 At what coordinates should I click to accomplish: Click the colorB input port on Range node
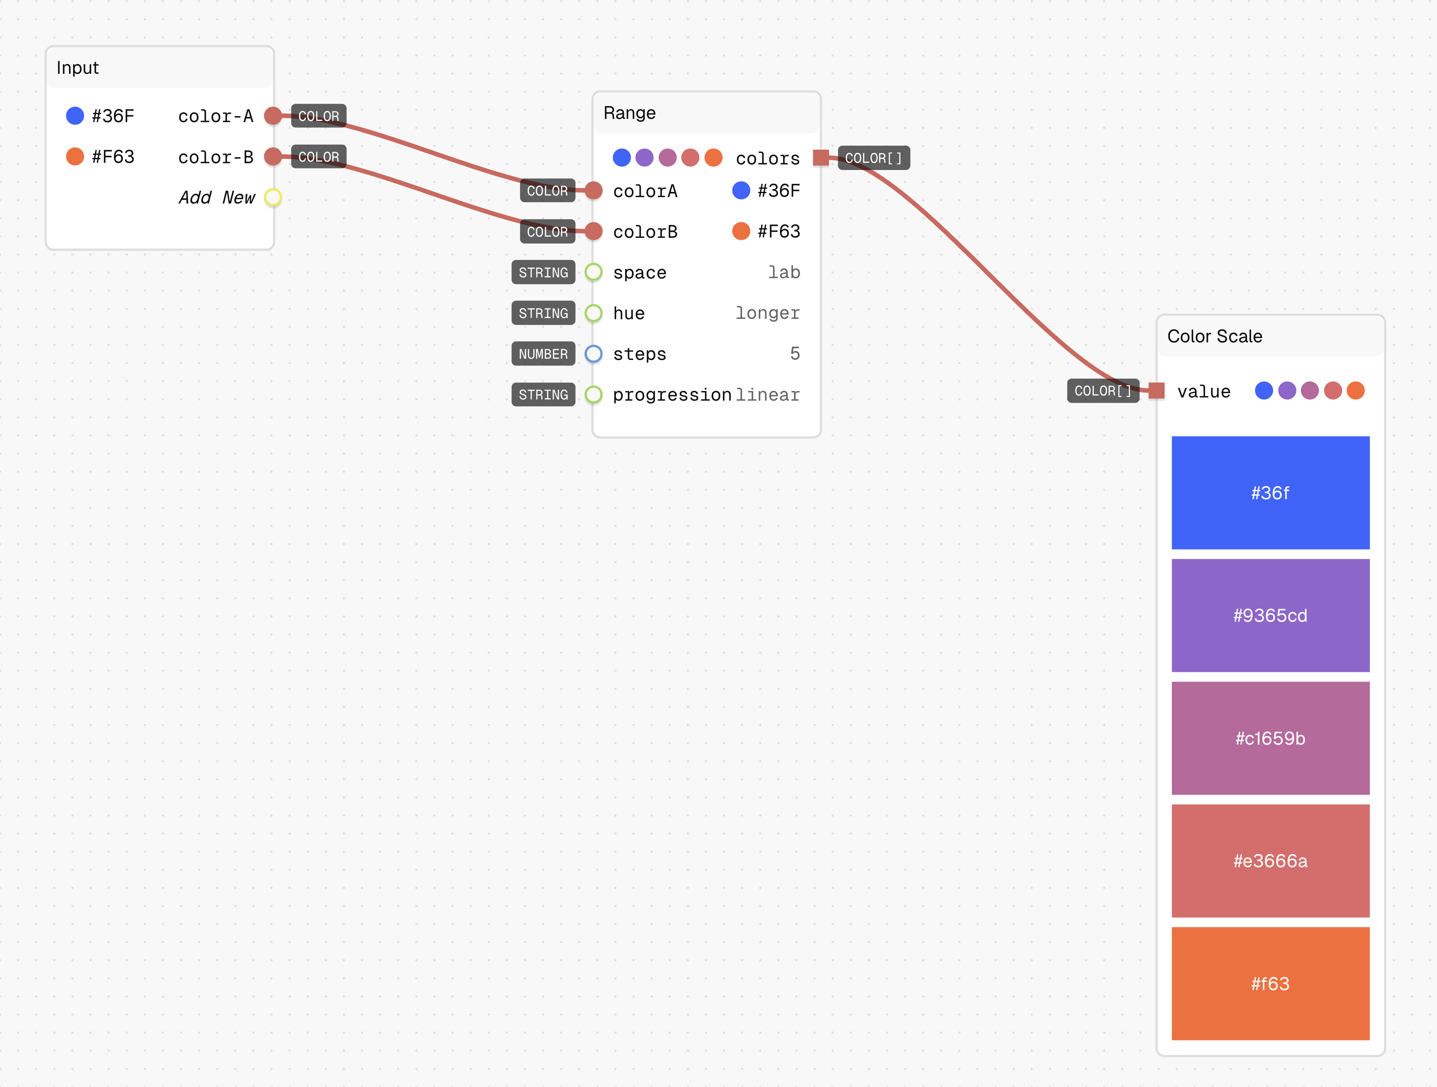593,231
